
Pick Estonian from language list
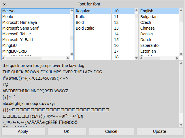[x=159, y=51]
